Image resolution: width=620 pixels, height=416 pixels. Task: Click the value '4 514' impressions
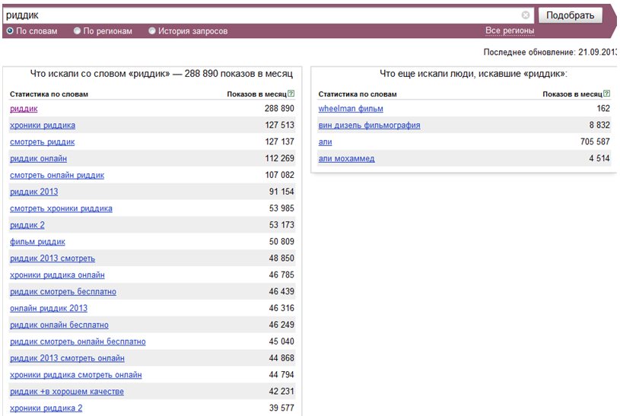tap(599, 158)
